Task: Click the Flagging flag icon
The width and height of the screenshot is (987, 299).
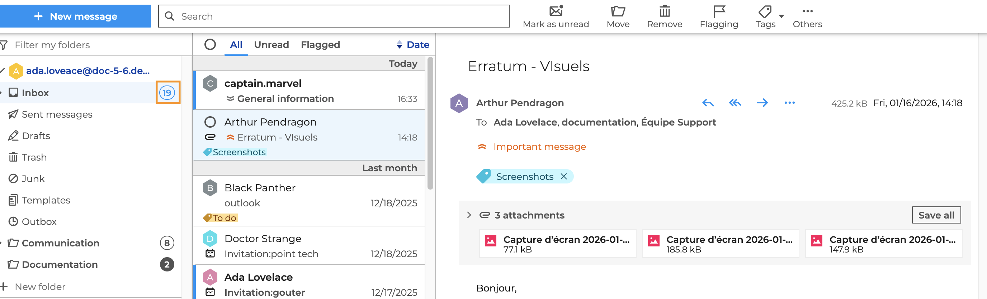Action: (719, 11)
